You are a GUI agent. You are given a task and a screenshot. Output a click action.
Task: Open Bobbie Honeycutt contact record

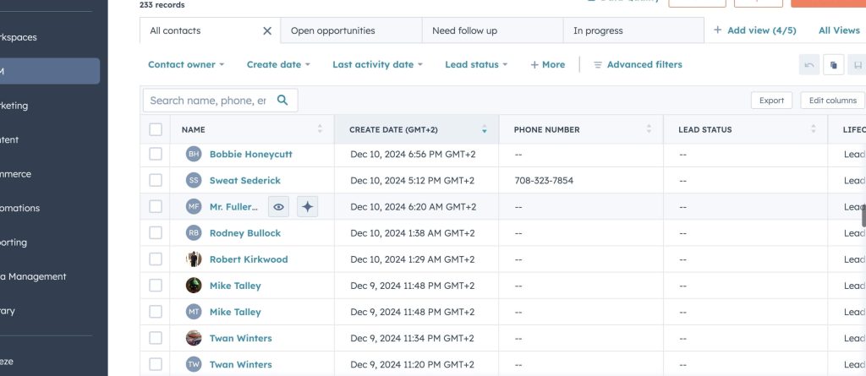click(x=250, y=154)
